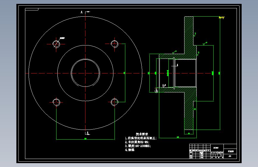Select the yellow surface roughness symbol at top right

coord(222,18)
